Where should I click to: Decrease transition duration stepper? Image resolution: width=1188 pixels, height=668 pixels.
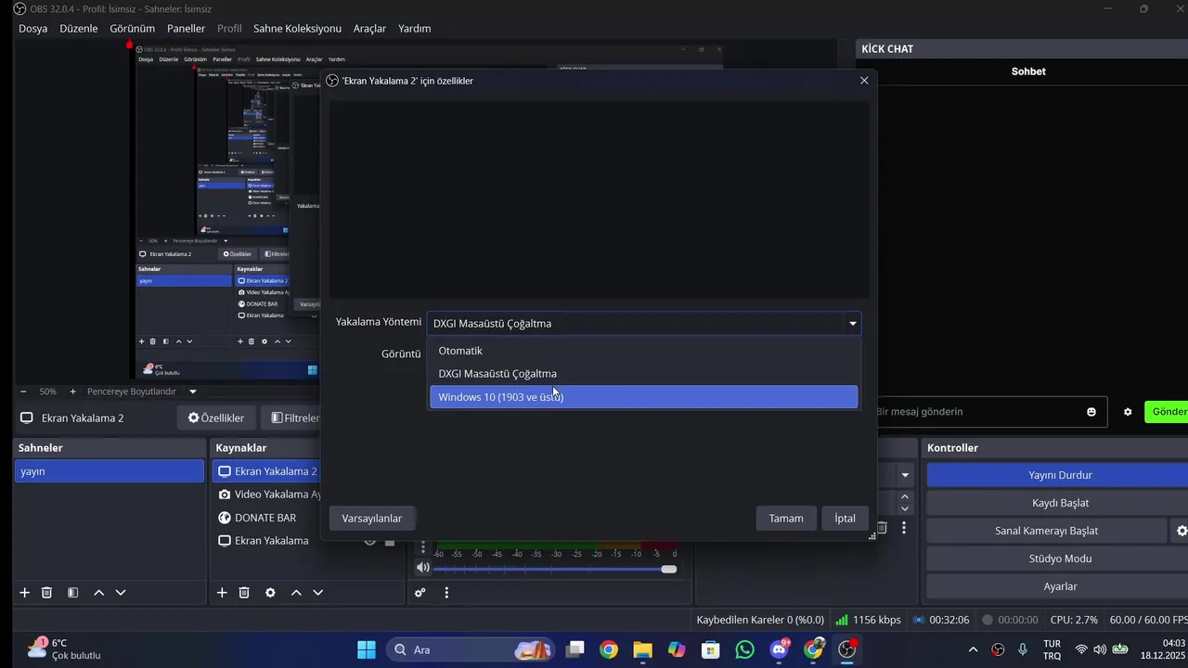[905, 508]
